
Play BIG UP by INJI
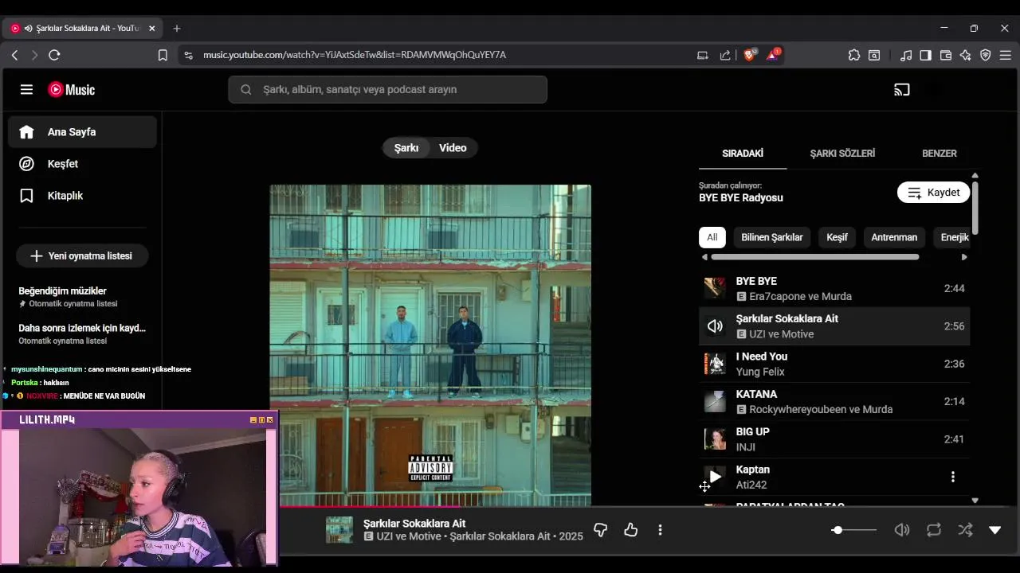click(x=834, y=439)
